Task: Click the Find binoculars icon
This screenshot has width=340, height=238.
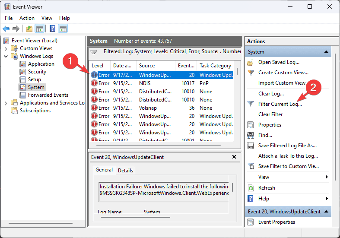Action: click(x=251, y=135)
